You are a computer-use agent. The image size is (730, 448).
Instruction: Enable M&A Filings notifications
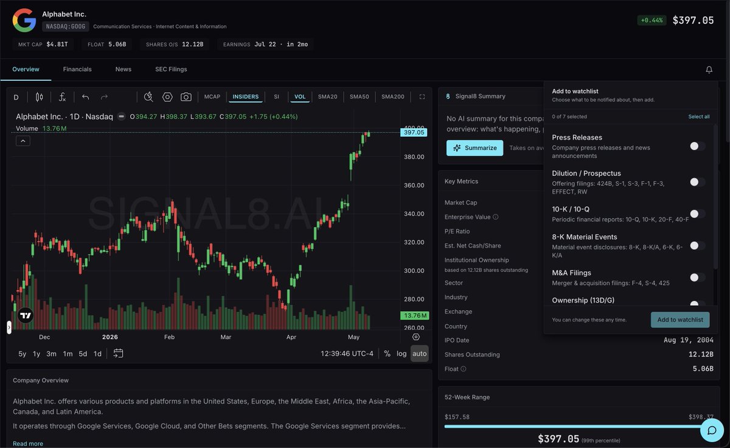[697, 277]
